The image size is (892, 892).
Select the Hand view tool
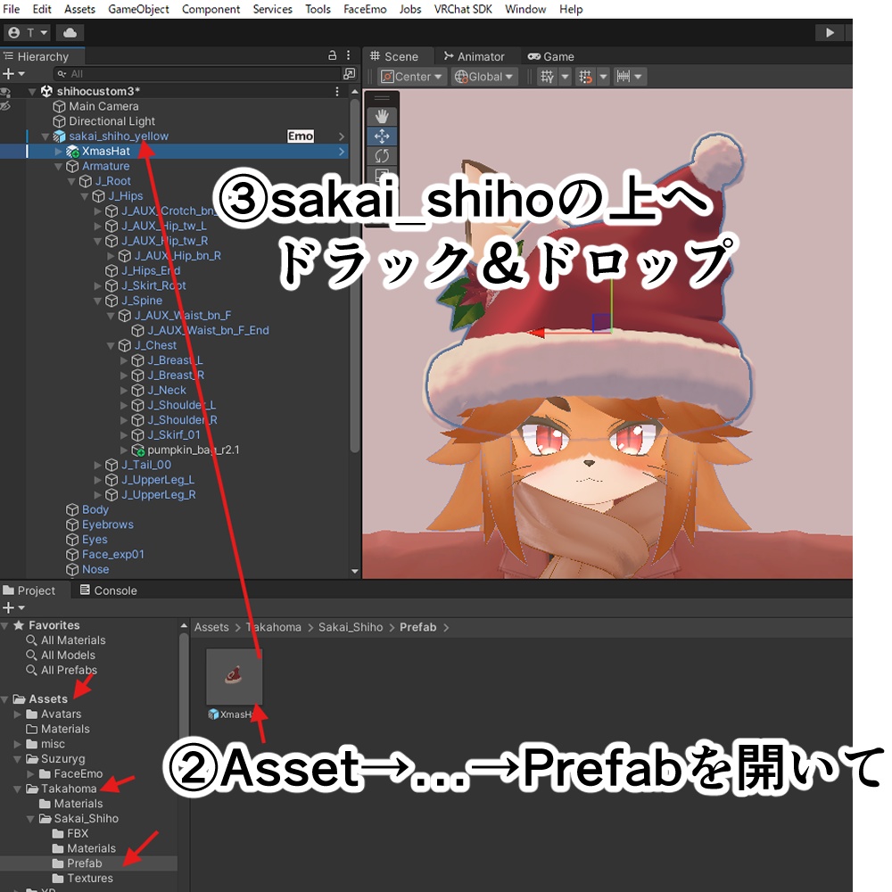click(382, 117)
